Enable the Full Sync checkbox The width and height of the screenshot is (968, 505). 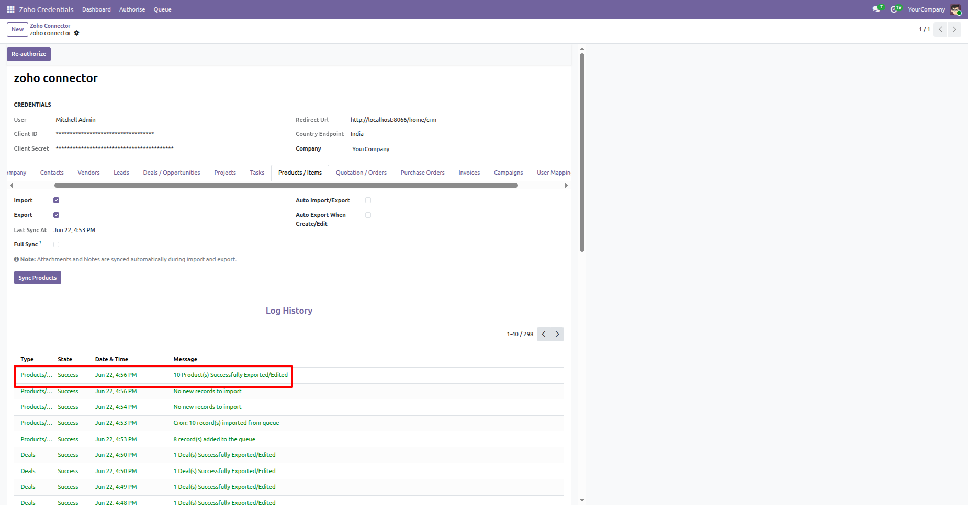[x=57, y=244]
